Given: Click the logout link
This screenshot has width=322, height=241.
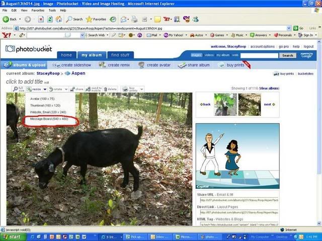Looking at the screenshot, I should (308, 47).
